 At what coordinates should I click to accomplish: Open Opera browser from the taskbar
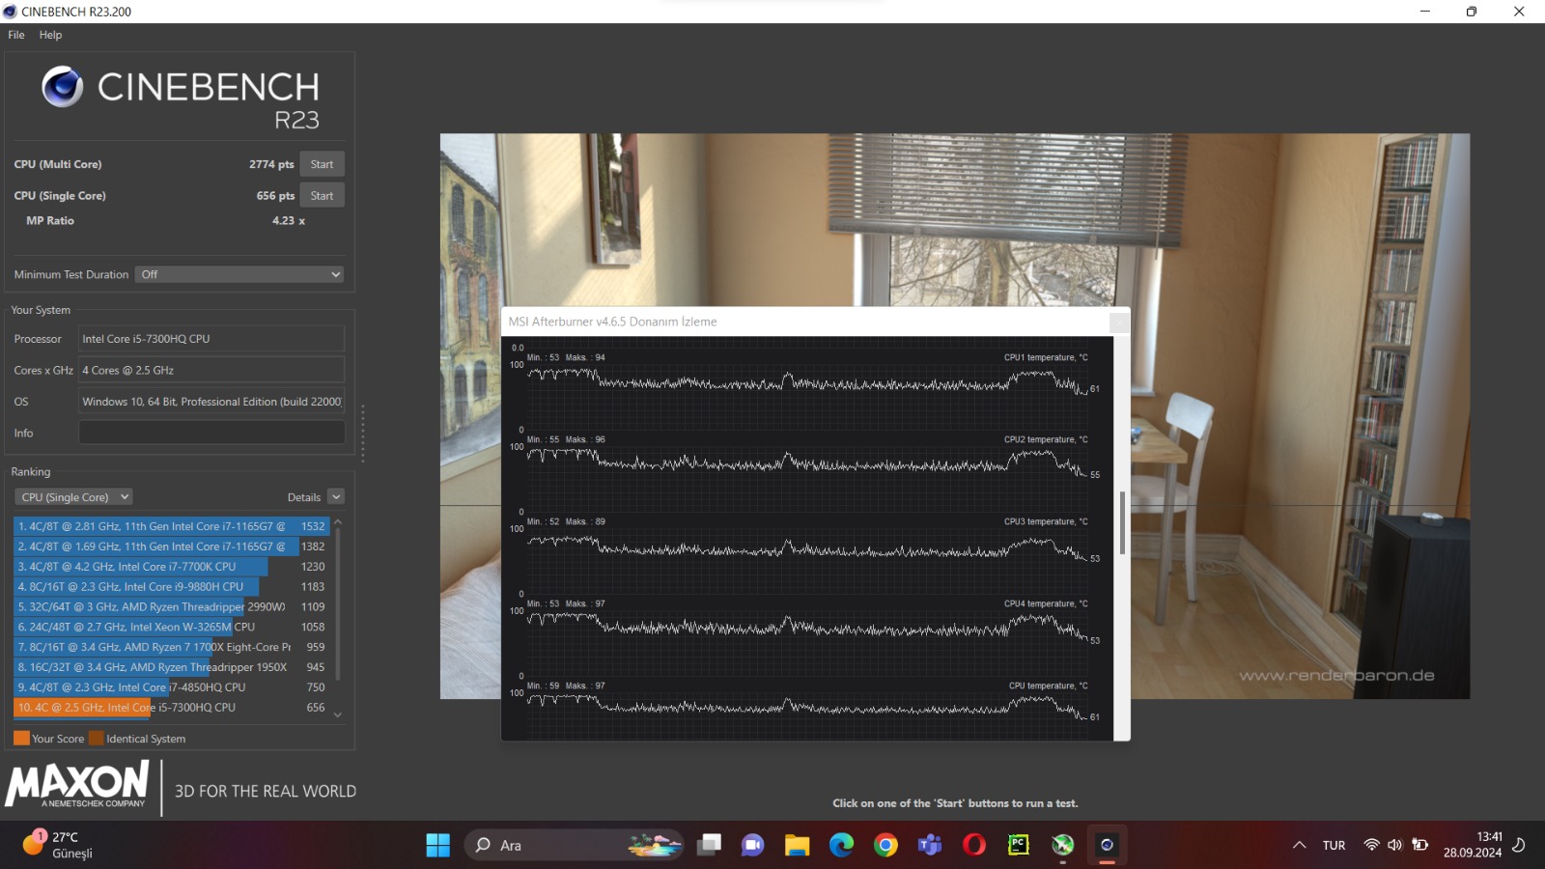(x=974, y=845)
